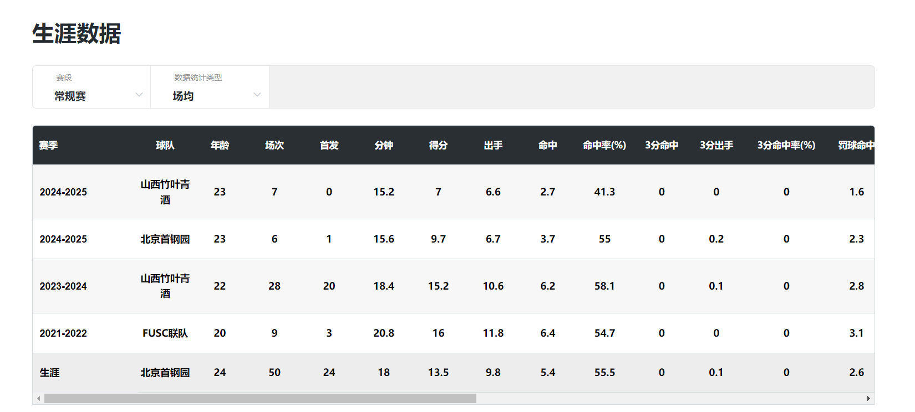This screenshot has width=915, height=412.
Task: Click 北京首钢园 in the 2024-2025 row
Action: 165,239
